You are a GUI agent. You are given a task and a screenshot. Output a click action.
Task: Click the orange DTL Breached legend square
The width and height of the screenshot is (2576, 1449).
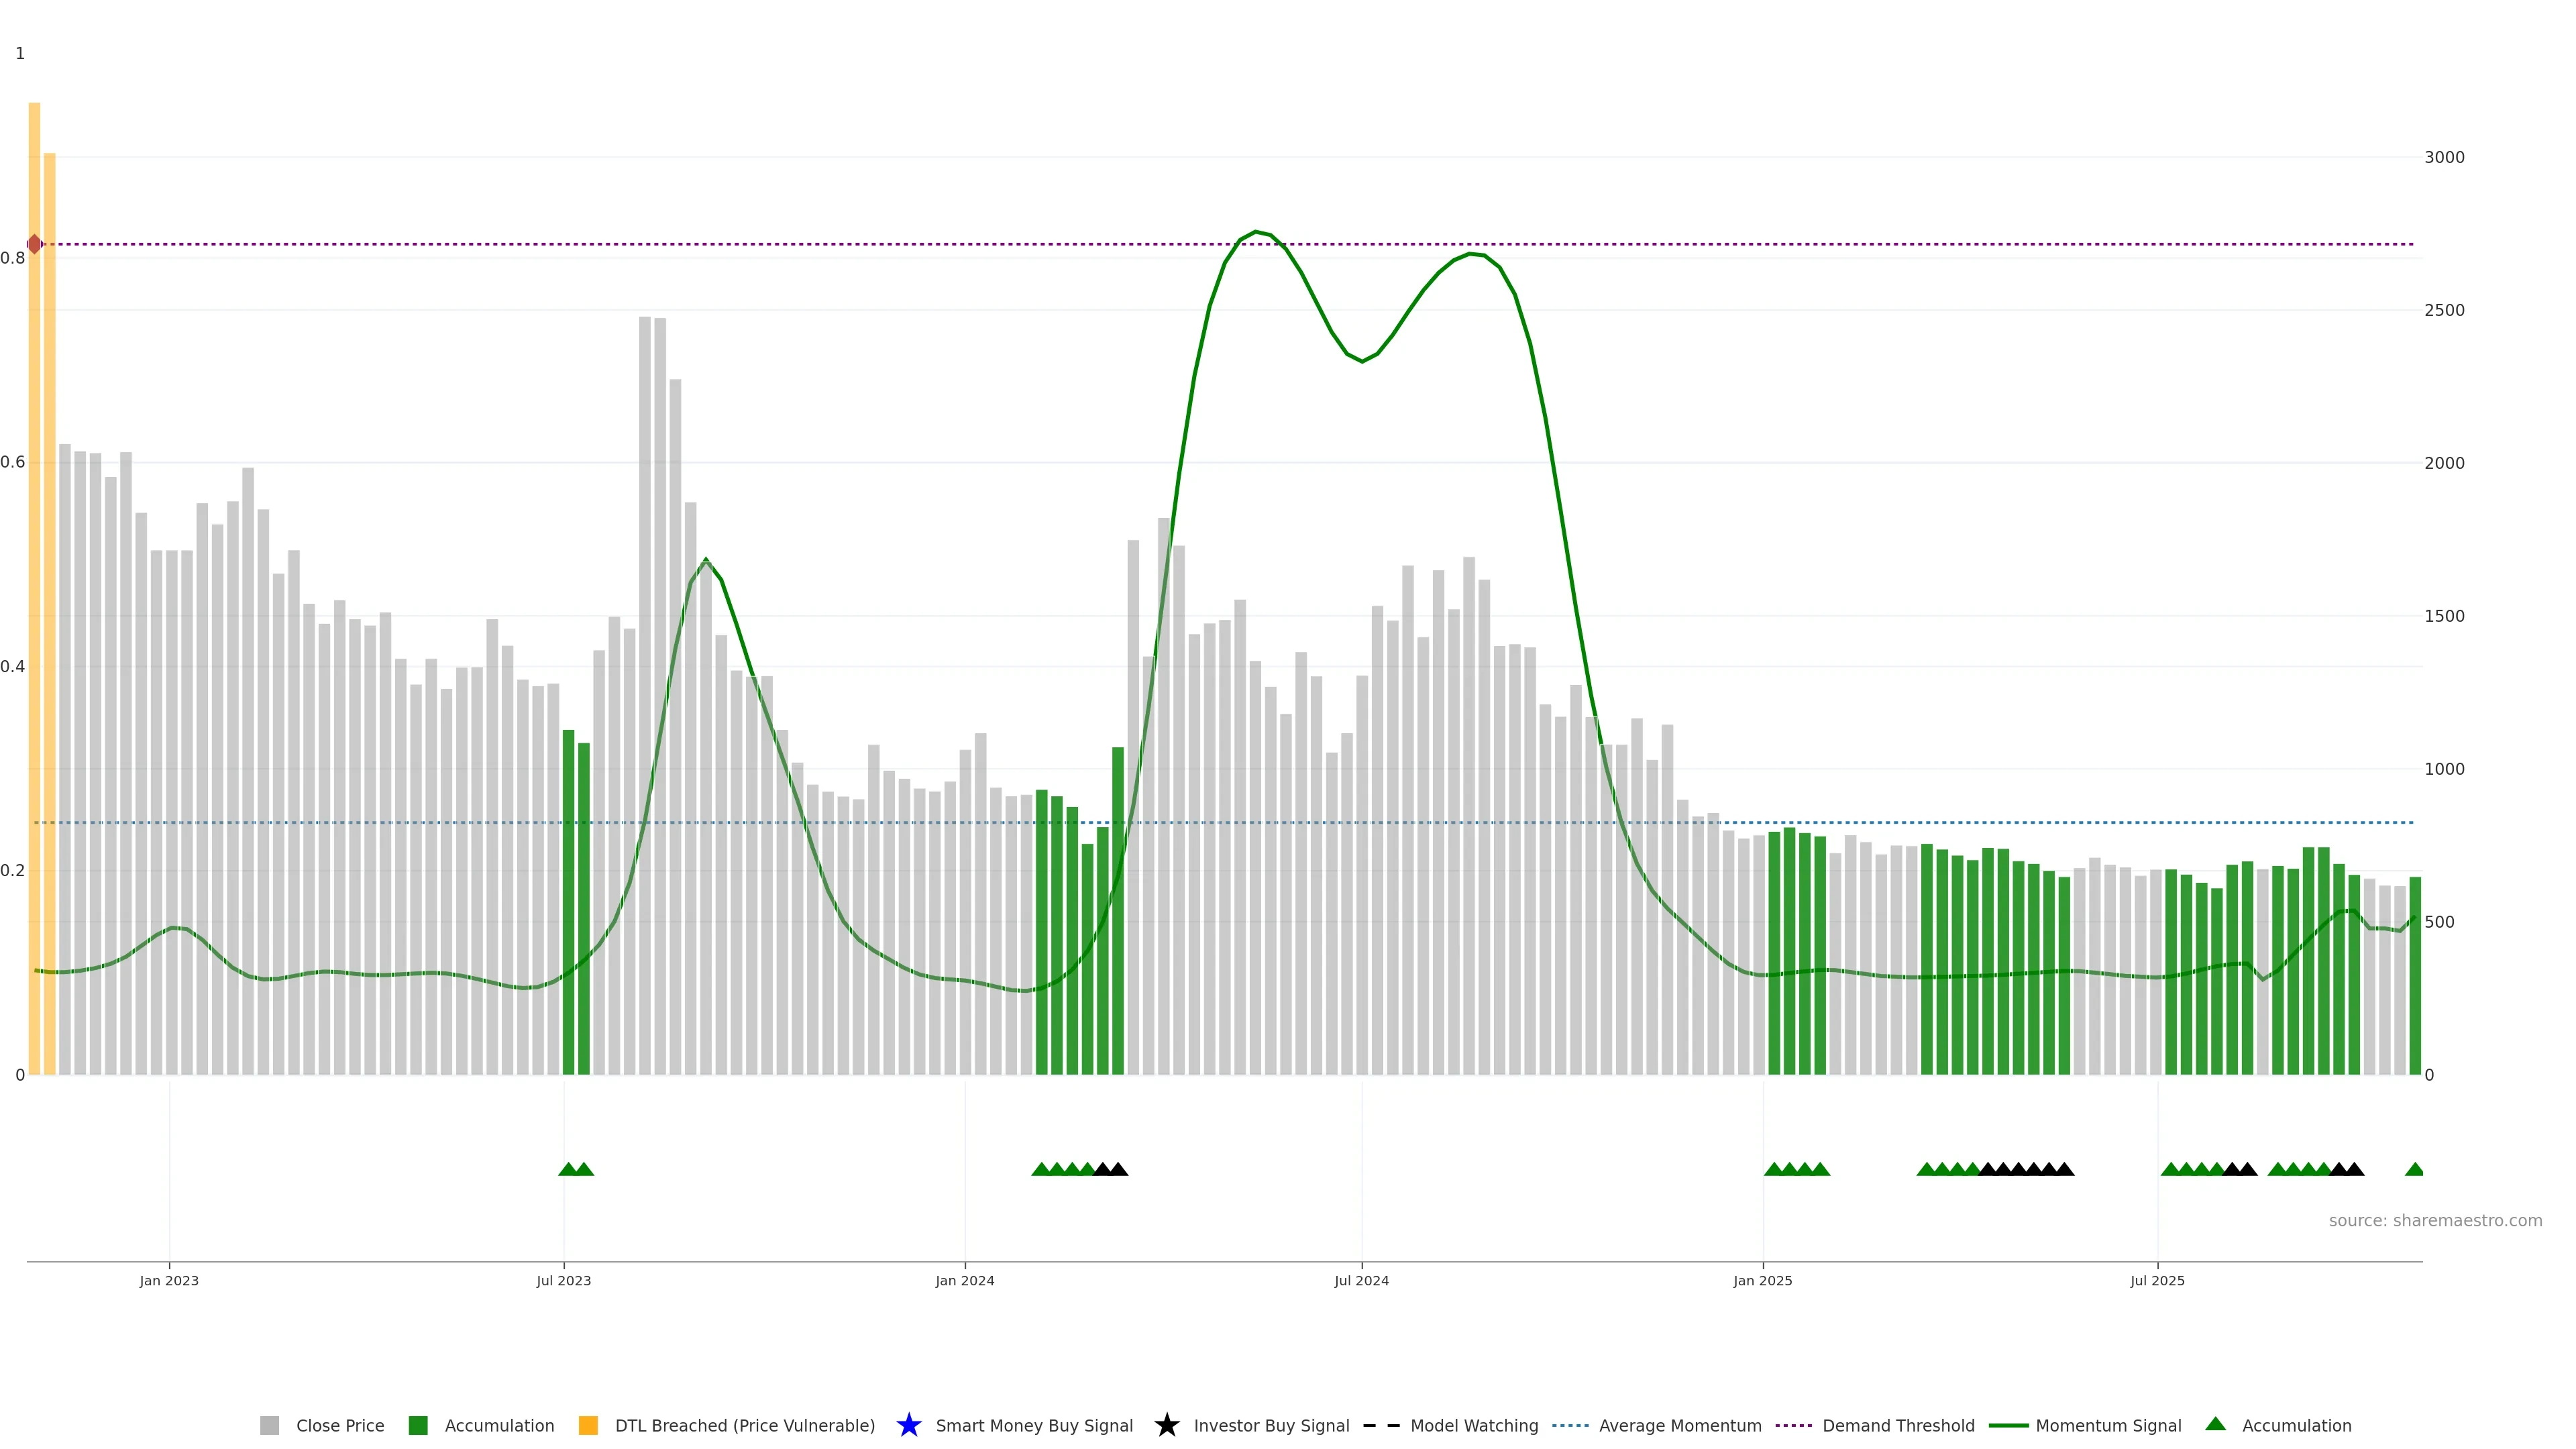[588, 1425]
